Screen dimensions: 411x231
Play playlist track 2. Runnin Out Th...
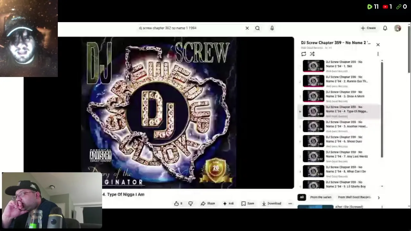[339, 81]
